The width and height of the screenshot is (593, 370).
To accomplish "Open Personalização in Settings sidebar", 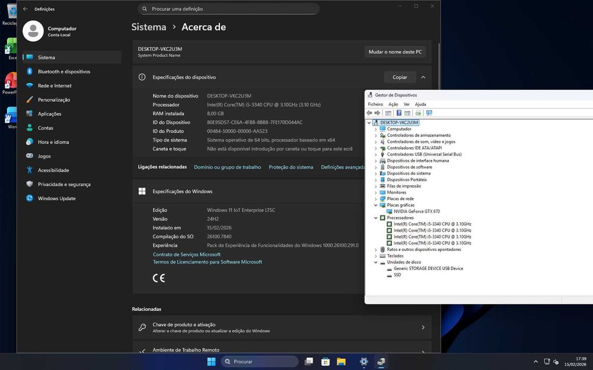I will [72, 99].
